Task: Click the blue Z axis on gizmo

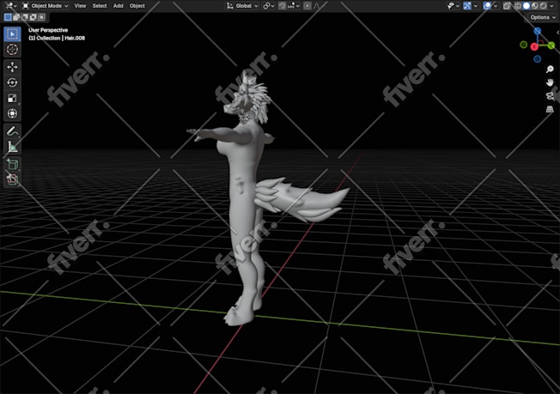Action: point(538,31)
